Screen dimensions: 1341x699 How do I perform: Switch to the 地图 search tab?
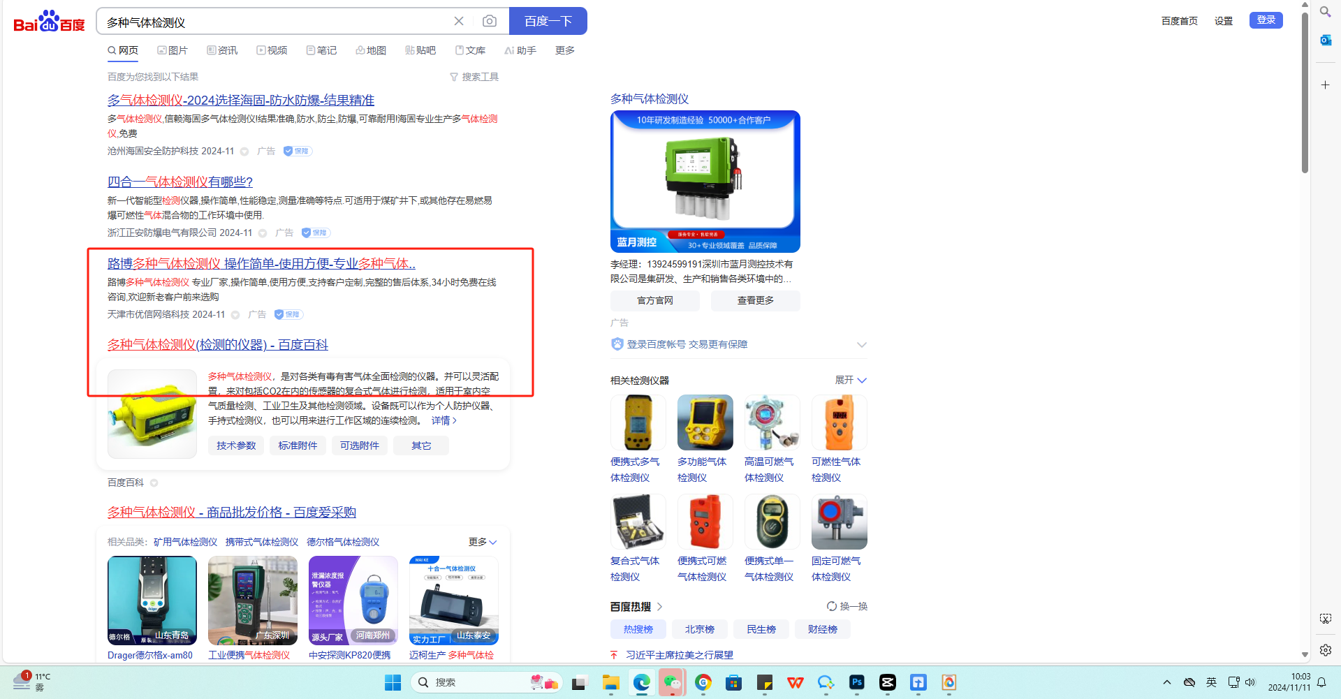click(x=371, y=50)
